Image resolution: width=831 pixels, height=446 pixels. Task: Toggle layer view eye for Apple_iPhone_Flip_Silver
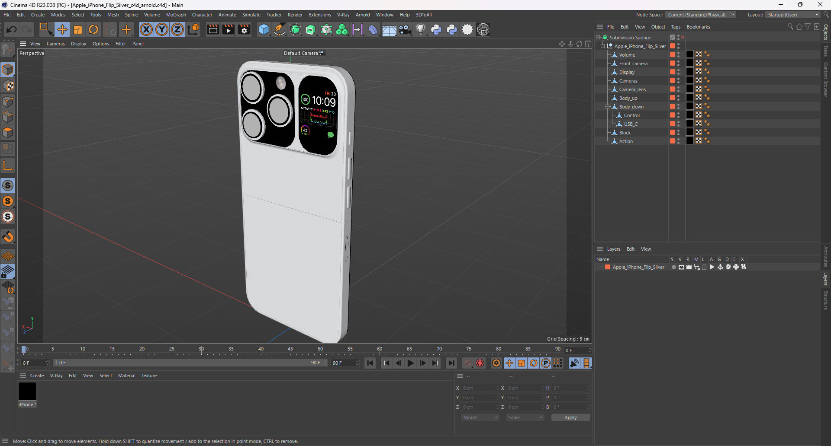point(681,267)
